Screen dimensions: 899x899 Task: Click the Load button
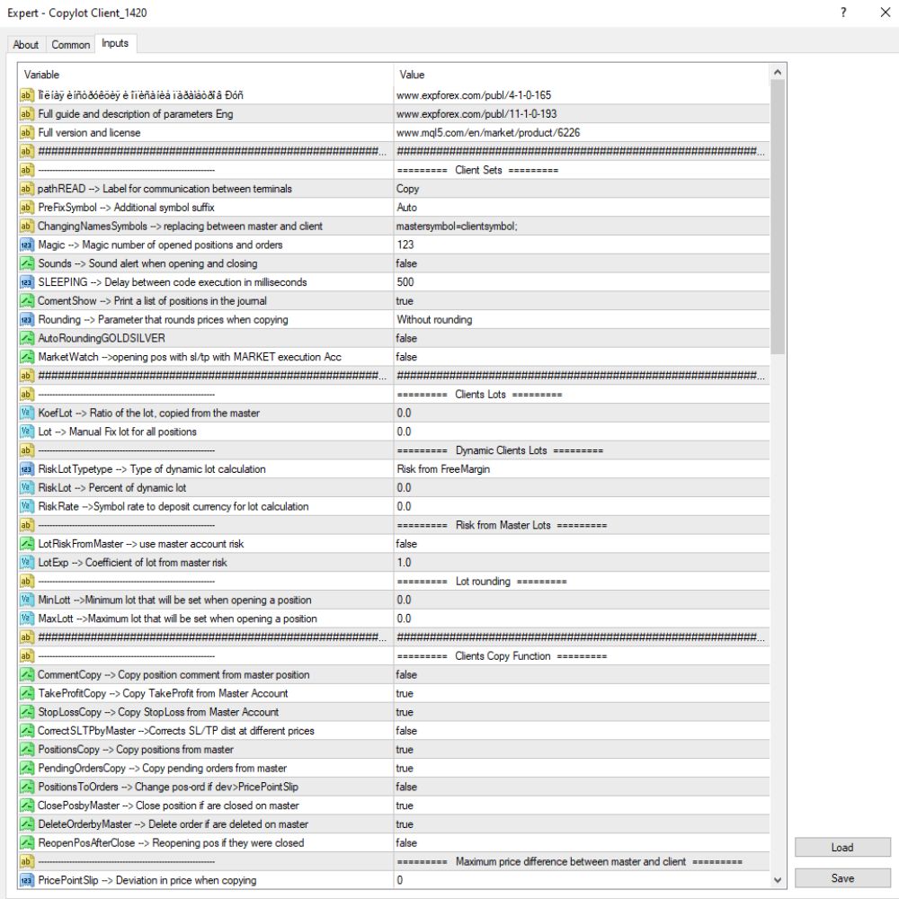(842, 848)
